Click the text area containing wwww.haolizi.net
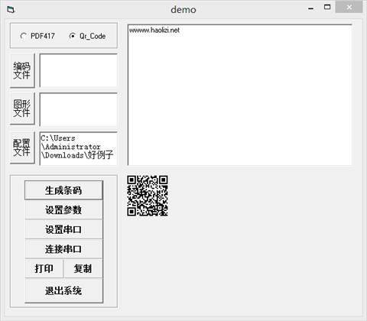This screenshot has height=321, width=367. pos(240,95)
